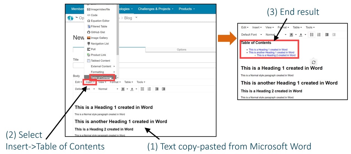Toggle bullet list in the end result toolbar
Screen dimensions: 351x154
point(312,35)
